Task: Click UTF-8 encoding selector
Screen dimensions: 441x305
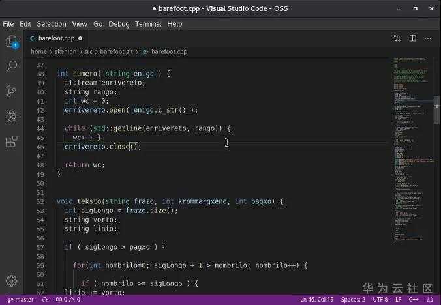Action: tap(380, 300)
